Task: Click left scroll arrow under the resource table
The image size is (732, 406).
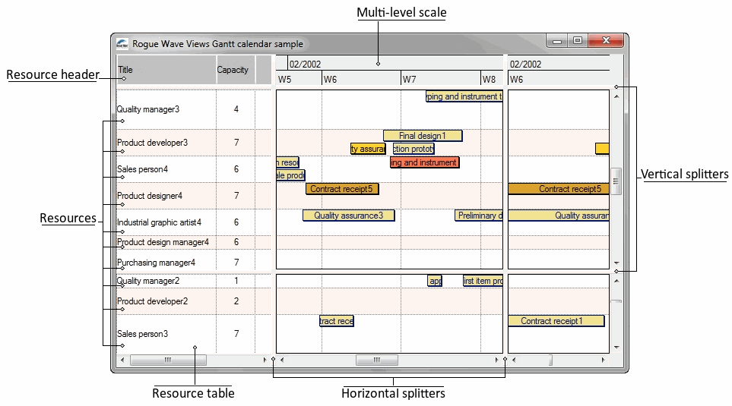Action: [x=122, y=360]
